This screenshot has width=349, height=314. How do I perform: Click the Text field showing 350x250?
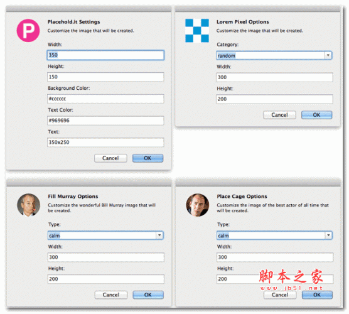point(105,143)
